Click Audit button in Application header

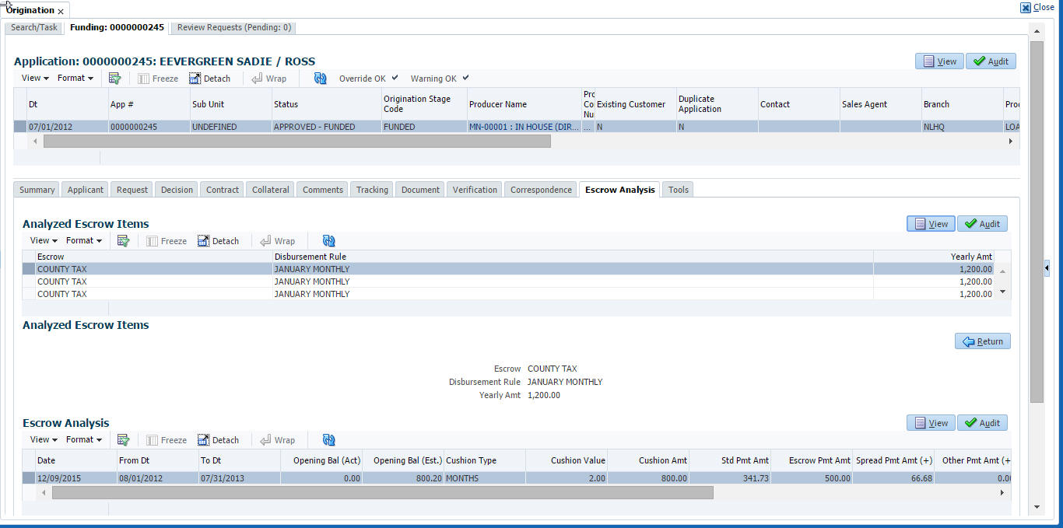tap(991, 61)
